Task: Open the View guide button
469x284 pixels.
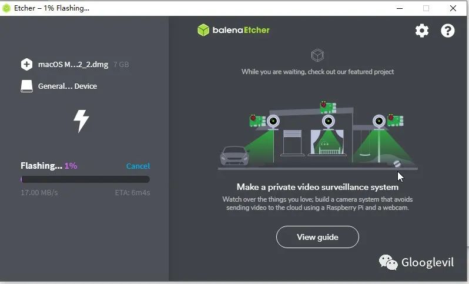Action: coord(317,237)
